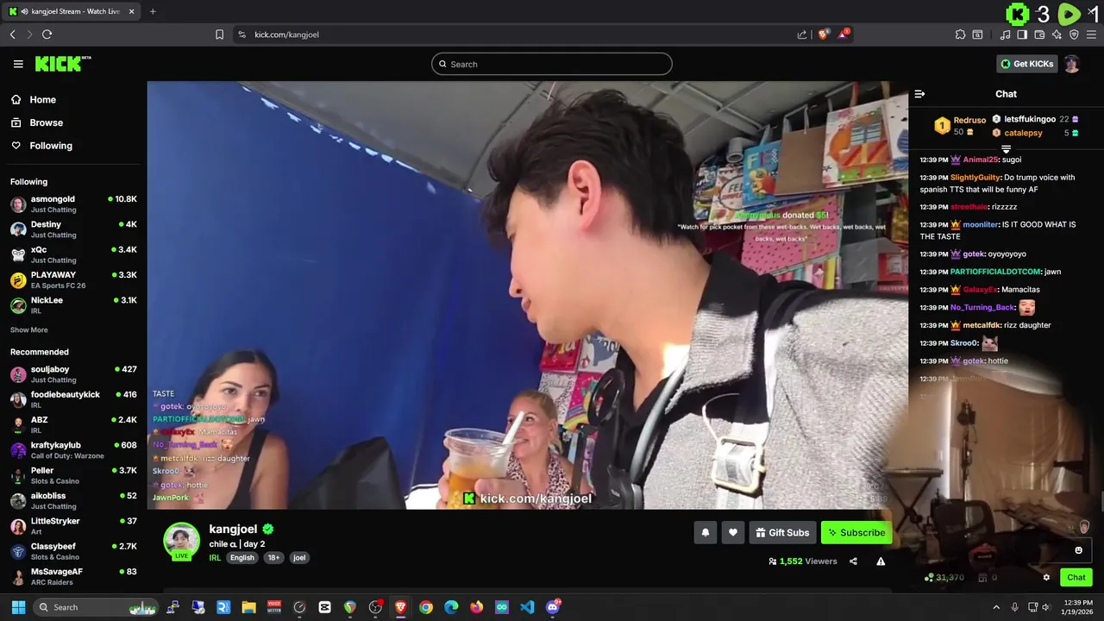This screenshot has width=1104, height=621.
Task: Click the IRL category link
Action: click(215, 557)
